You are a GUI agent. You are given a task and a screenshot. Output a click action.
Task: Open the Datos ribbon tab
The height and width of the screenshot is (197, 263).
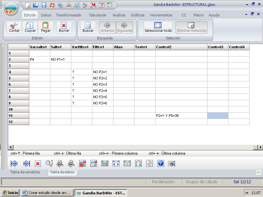(46, 15)
